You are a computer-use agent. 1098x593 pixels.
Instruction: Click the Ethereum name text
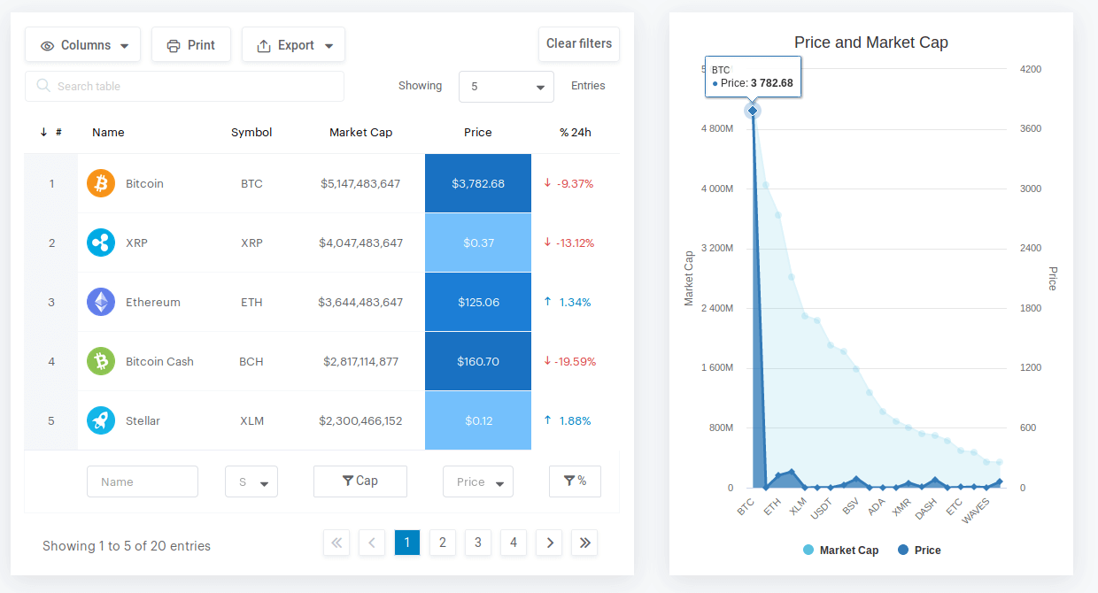coord(153,302)
